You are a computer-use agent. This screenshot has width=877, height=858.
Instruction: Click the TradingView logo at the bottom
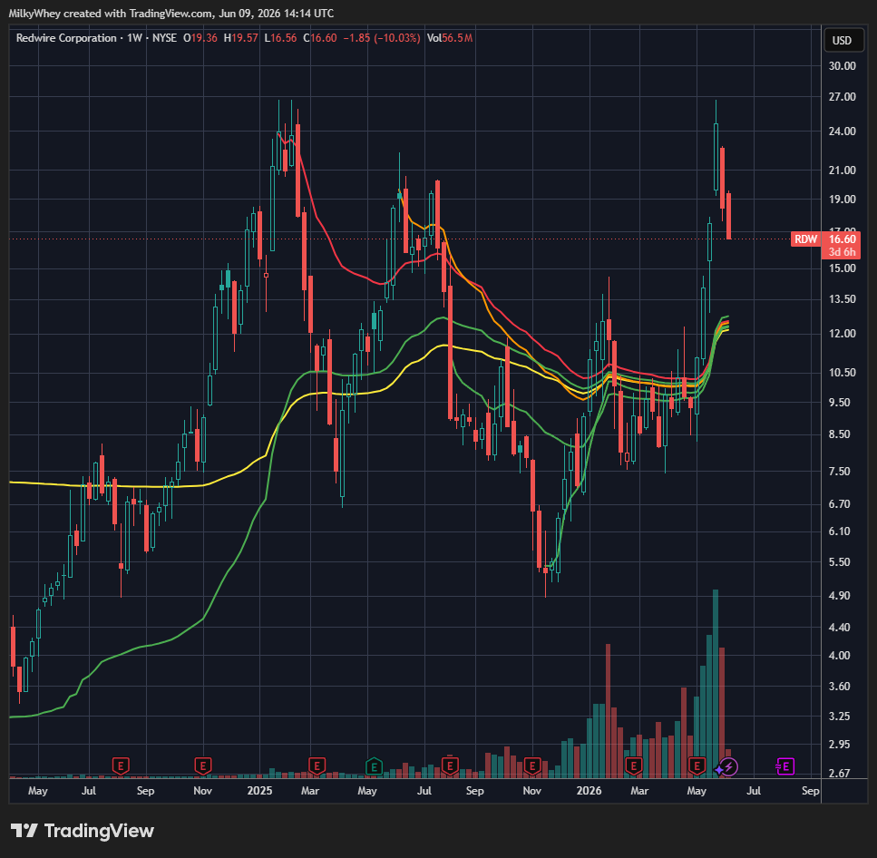click(83, 831)
